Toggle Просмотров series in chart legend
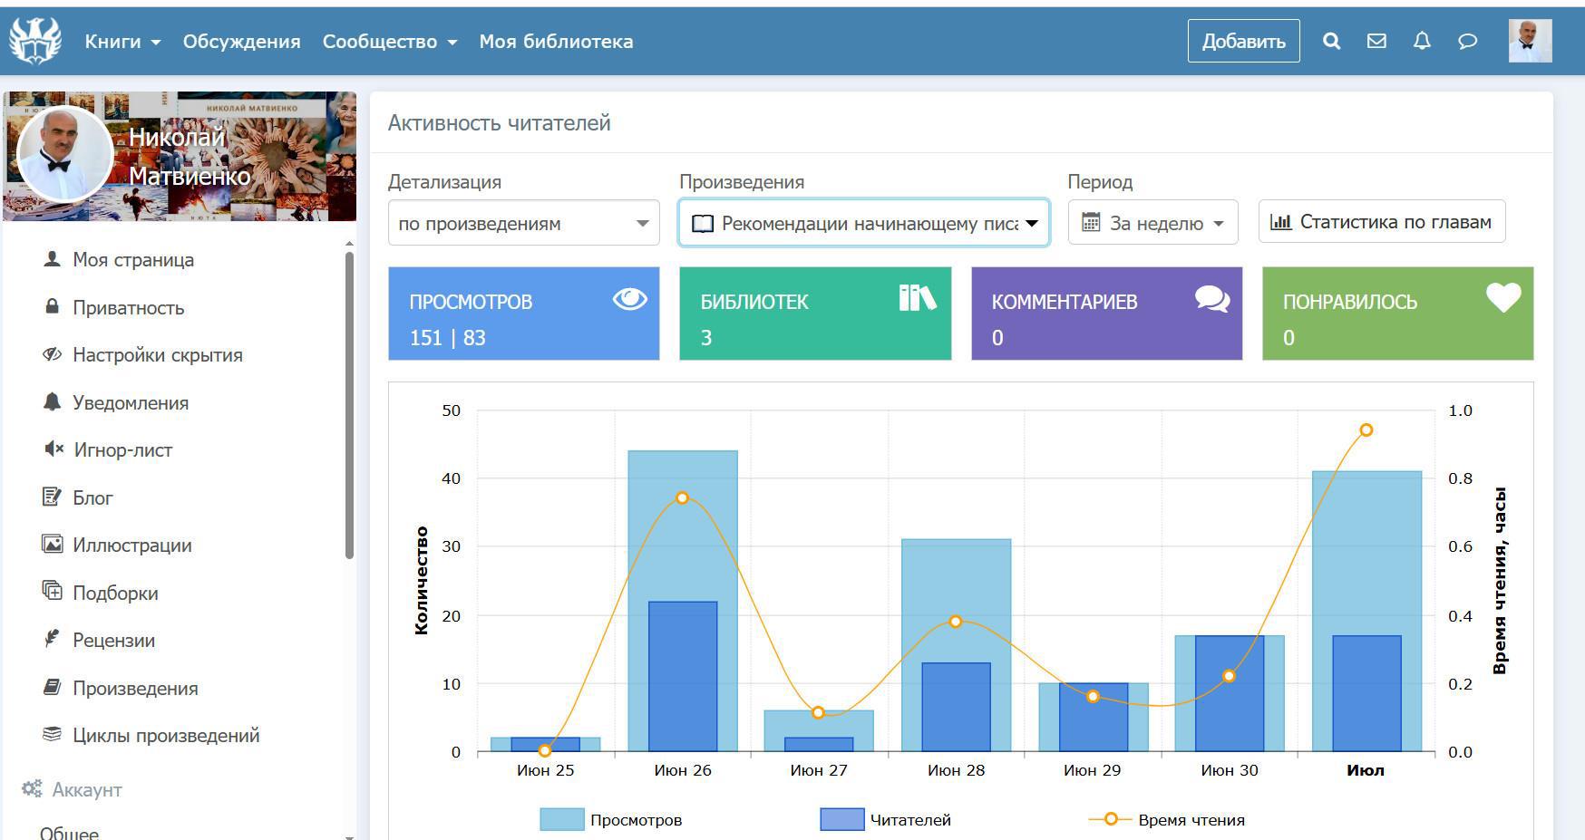1585x840 pixels. (x=610, y=820)
